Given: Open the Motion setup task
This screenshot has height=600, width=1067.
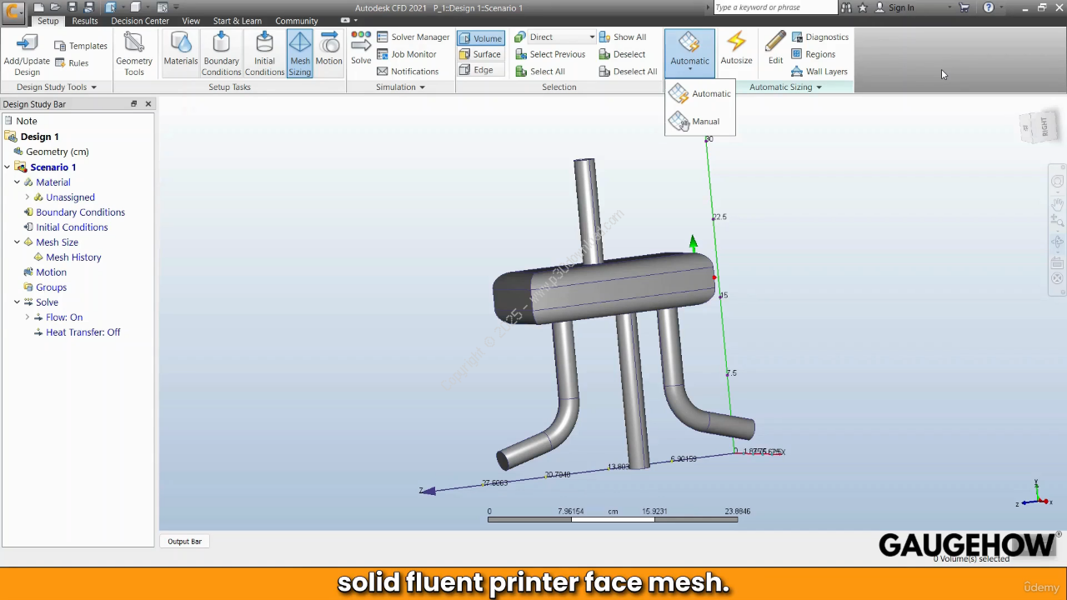Looking at the screenshot, I should point(328,44).
